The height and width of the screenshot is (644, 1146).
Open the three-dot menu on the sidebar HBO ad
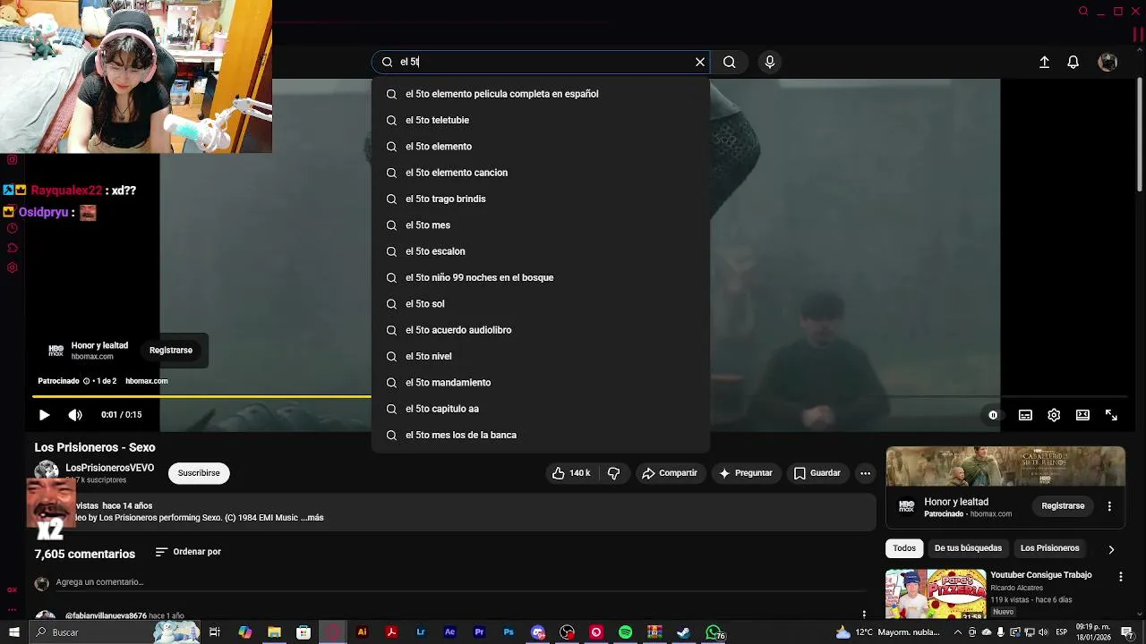point(1109,506)
